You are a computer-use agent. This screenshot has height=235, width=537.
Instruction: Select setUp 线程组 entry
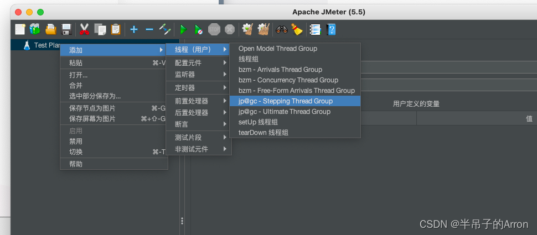pos(295,122)
